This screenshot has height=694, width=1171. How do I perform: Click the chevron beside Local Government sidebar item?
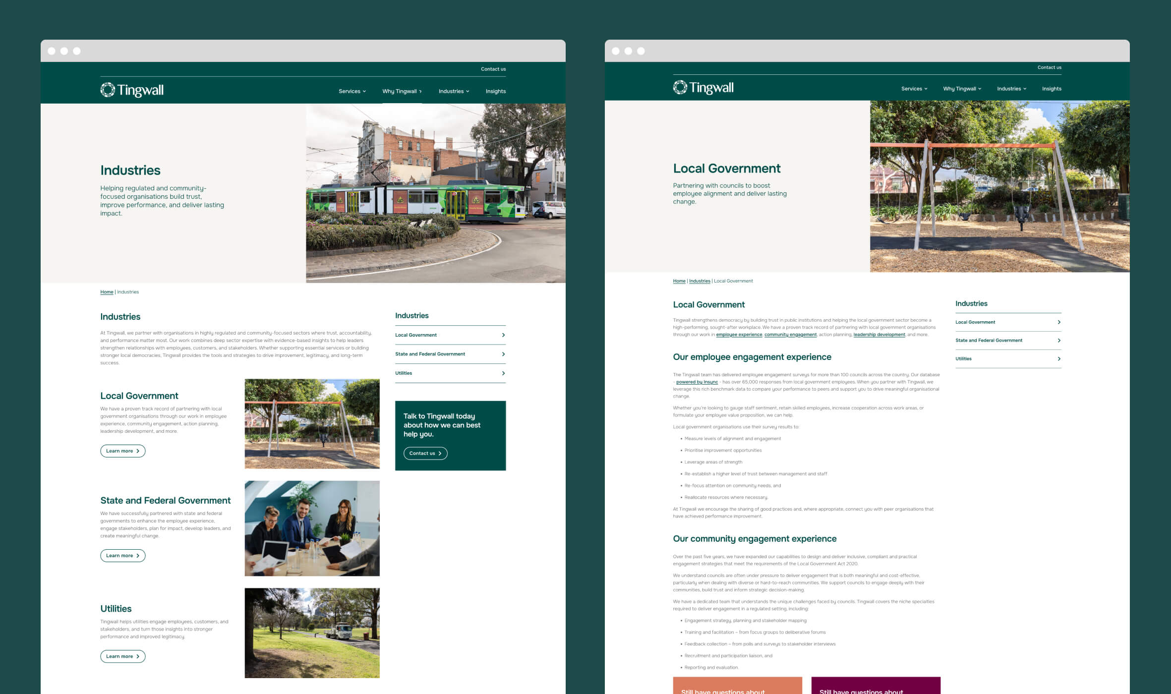(503, 335)
